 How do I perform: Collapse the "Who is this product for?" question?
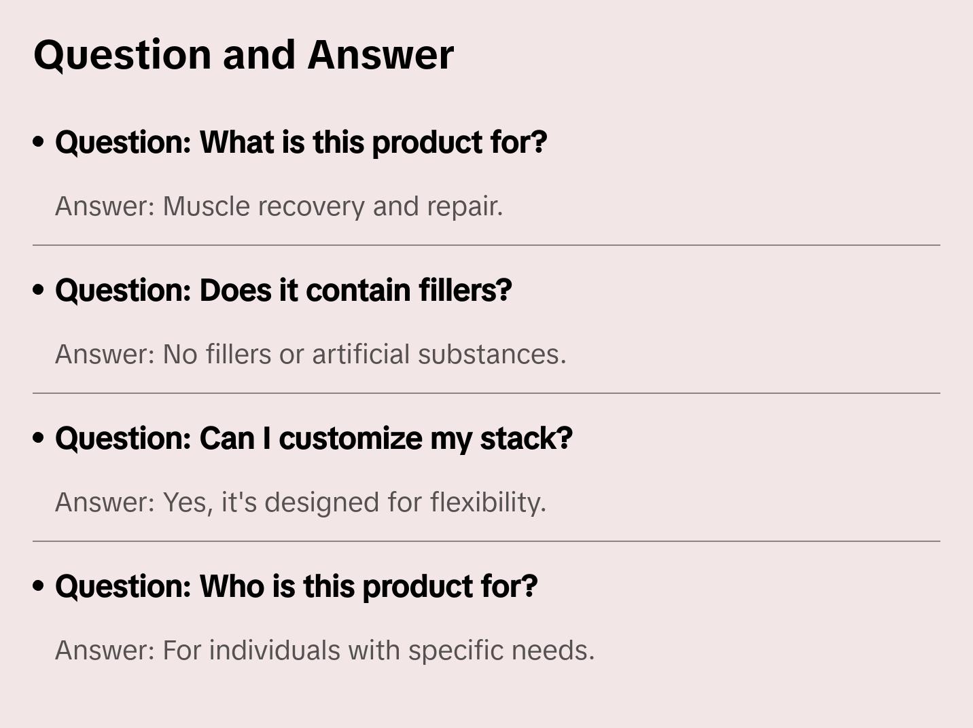296,586
